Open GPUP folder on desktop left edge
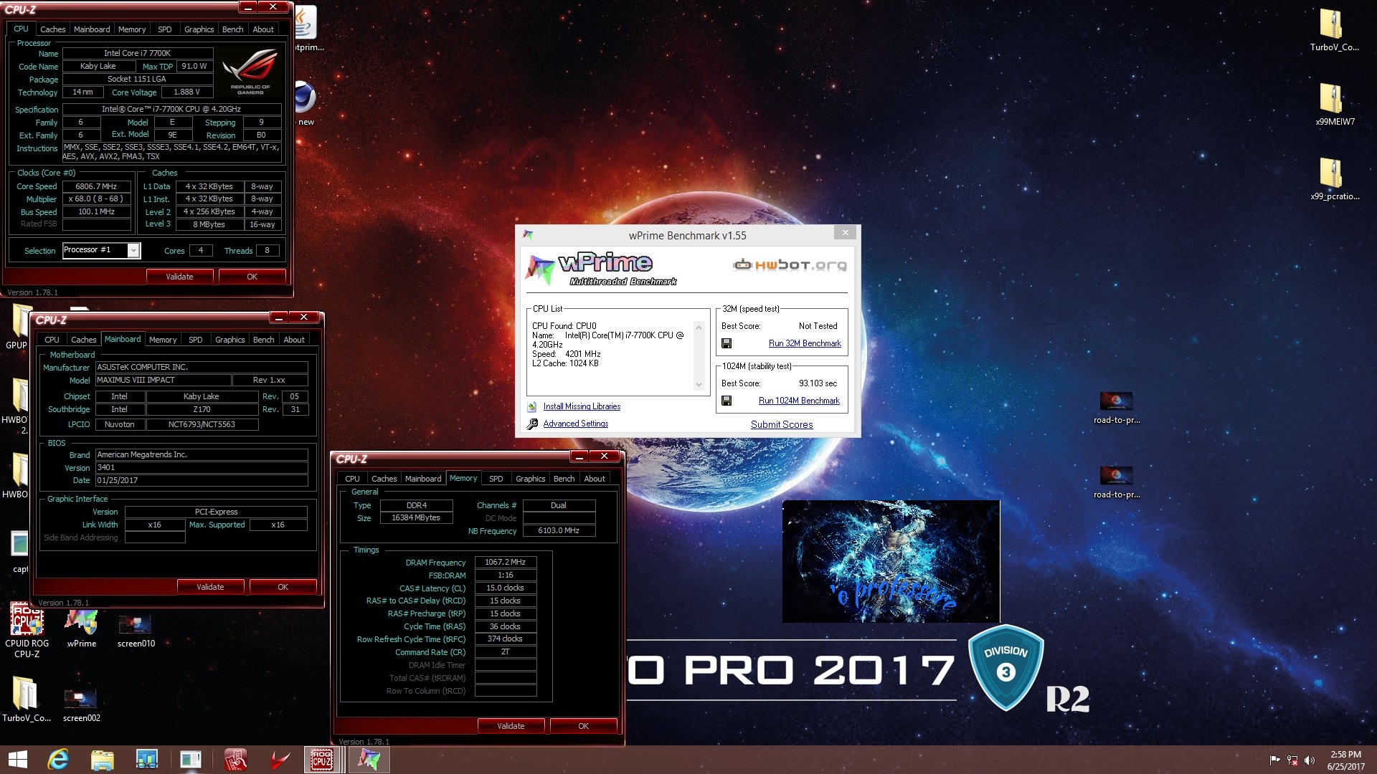The width and height of the screenshot is (1377, 774). (17, 327)
